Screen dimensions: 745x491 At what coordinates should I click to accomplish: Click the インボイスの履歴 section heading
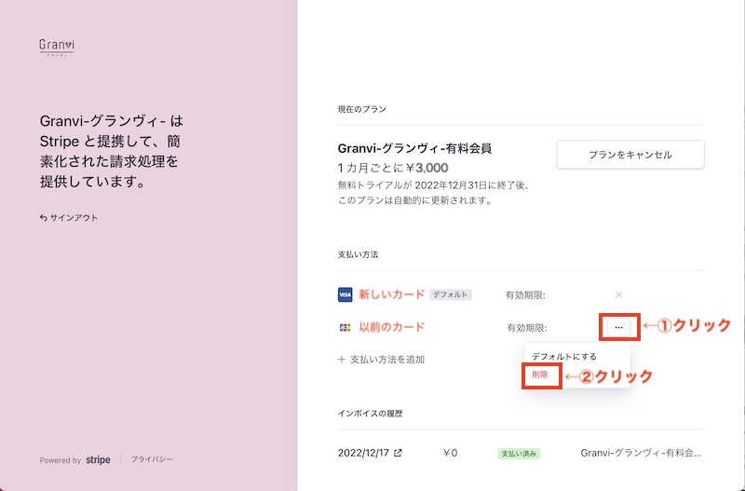click(370, 414)
